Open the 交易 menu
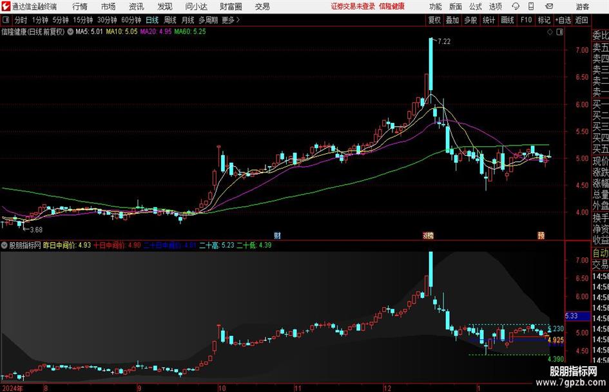609x392 pixels. tap(262, 6)
